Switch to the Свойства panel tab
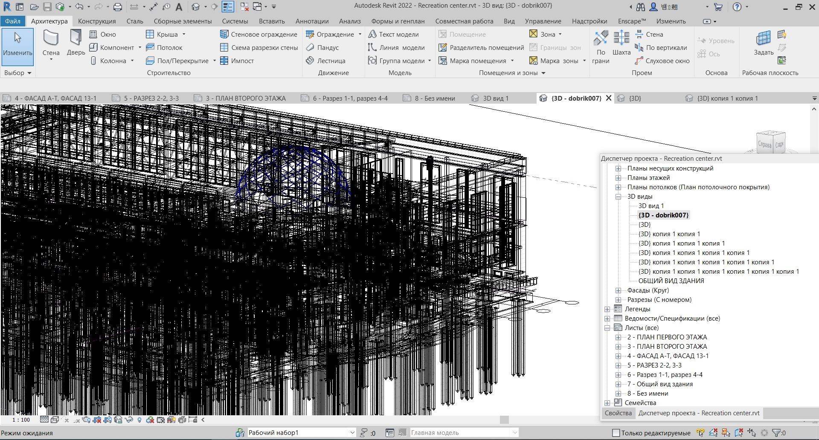The height and width of the screenshot is (440, 819). pos(618,413)
